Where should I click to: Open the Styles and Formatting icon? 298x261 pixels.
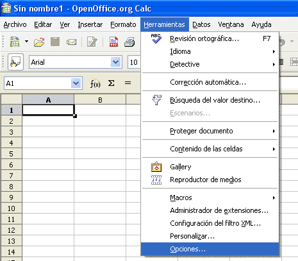pos(15,62)
